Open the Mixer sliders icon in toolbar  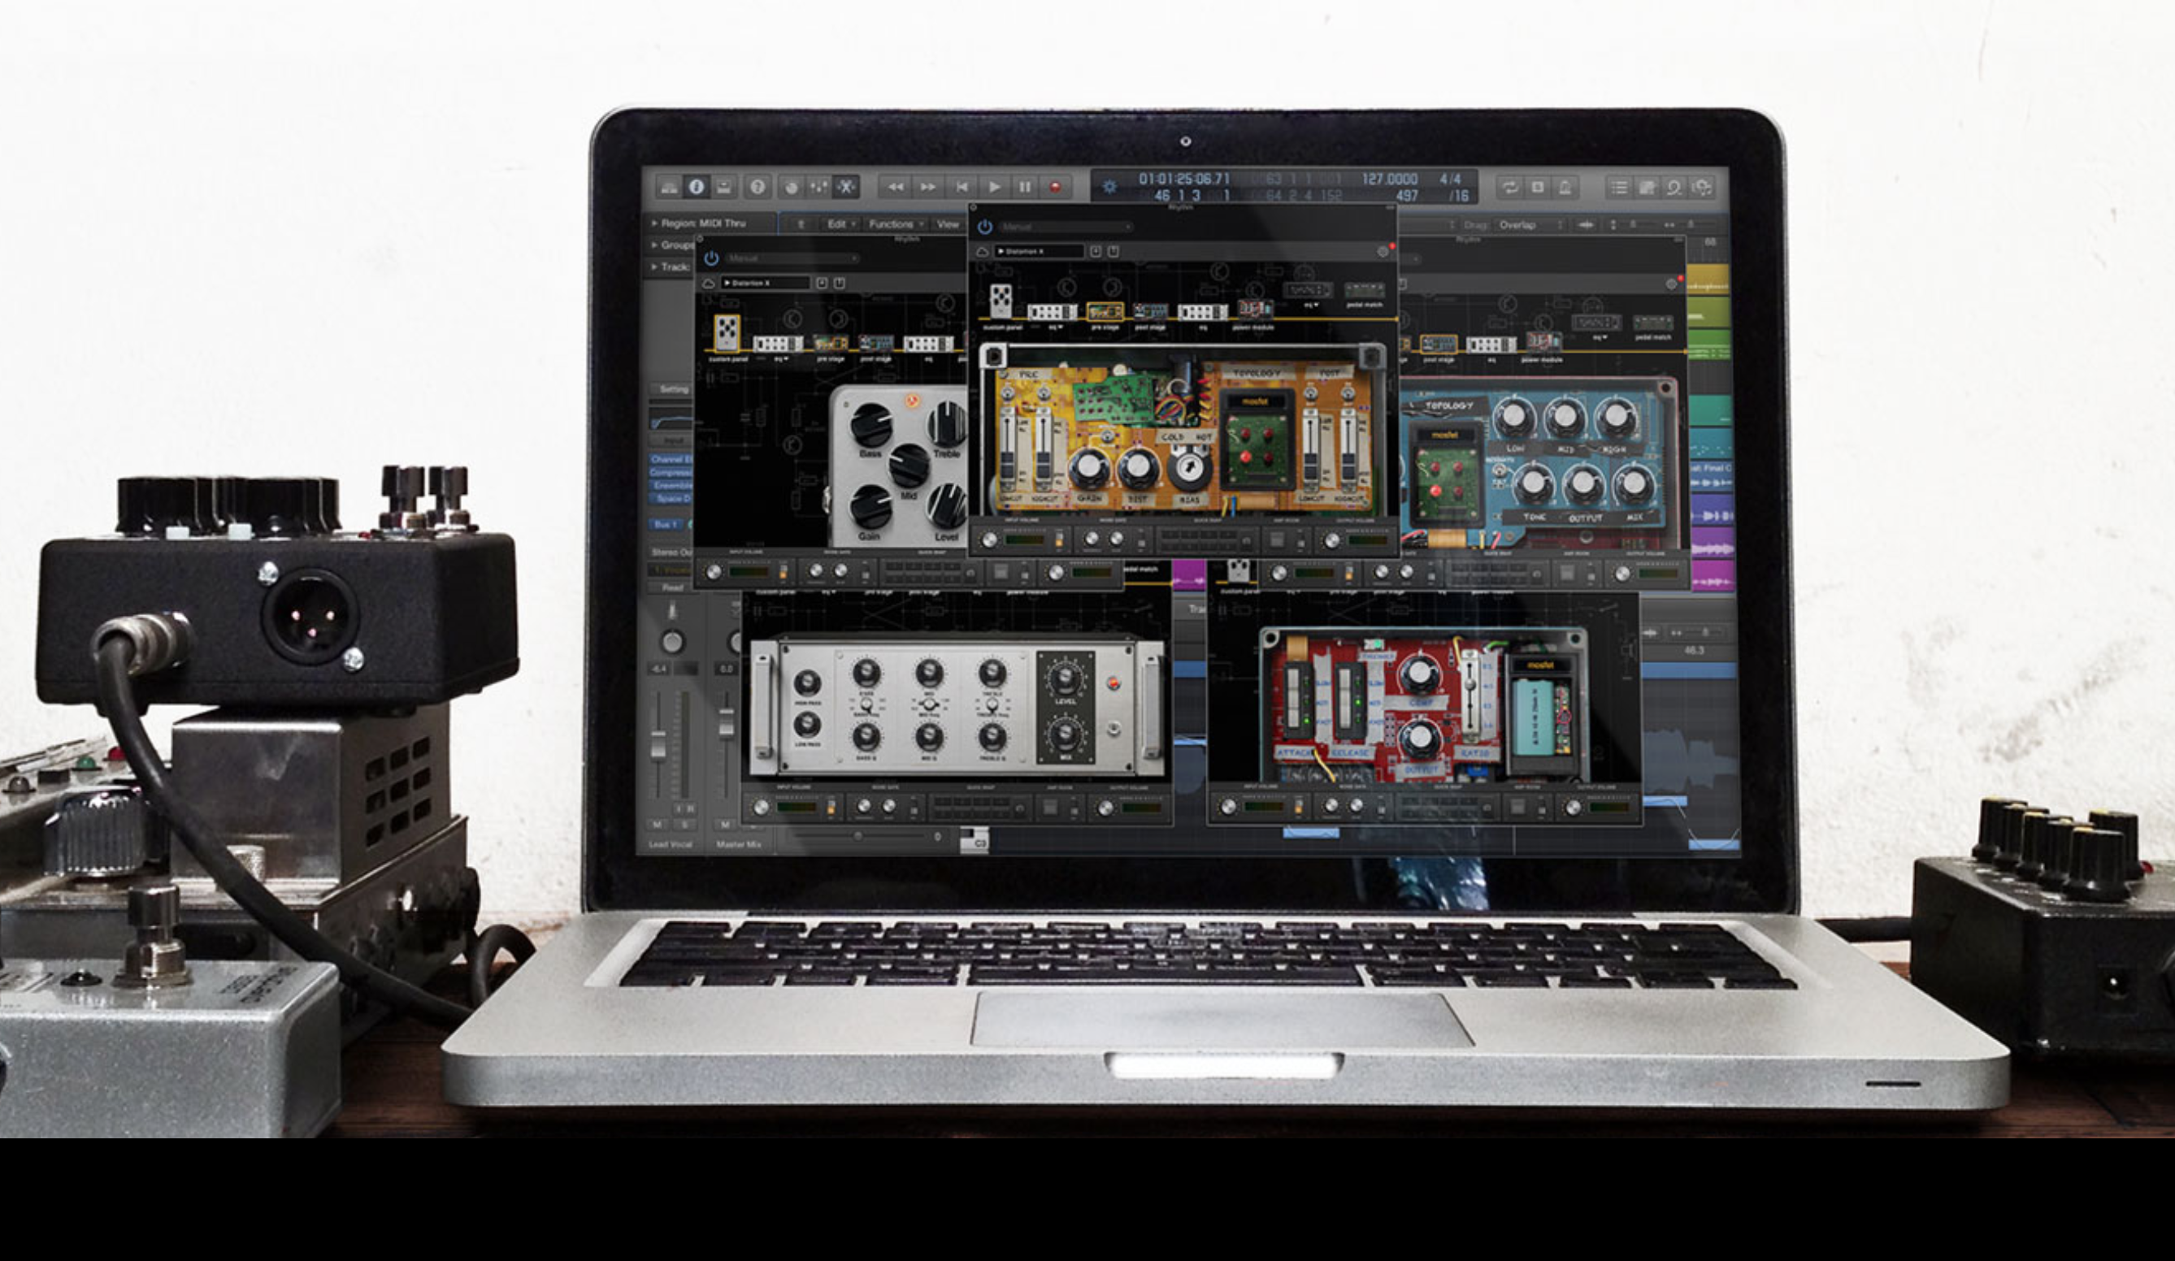click(x=818, y=186)
